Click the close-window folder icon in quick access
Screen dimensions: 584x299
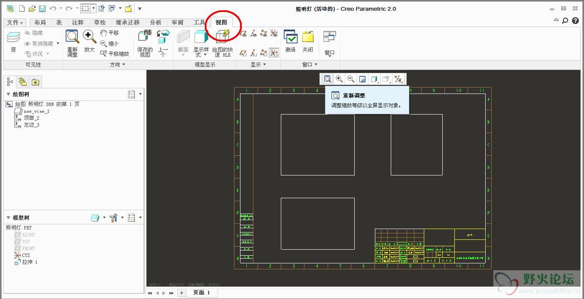tap(128, 9)
